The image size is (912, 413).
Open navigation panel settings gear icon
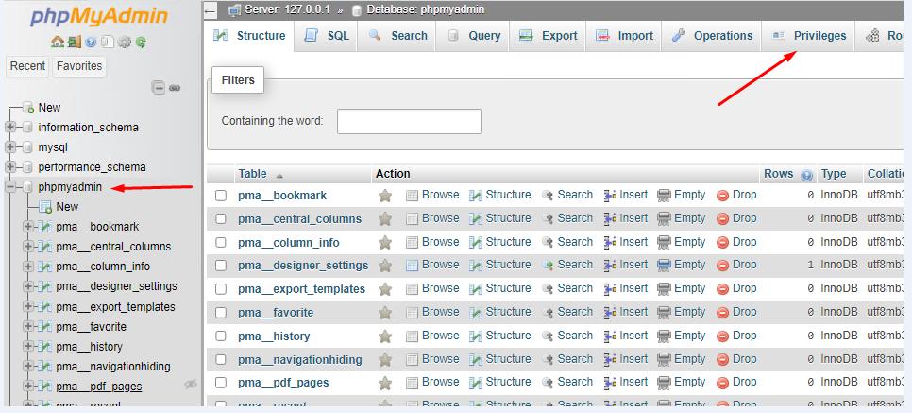(x=124, y=43)
